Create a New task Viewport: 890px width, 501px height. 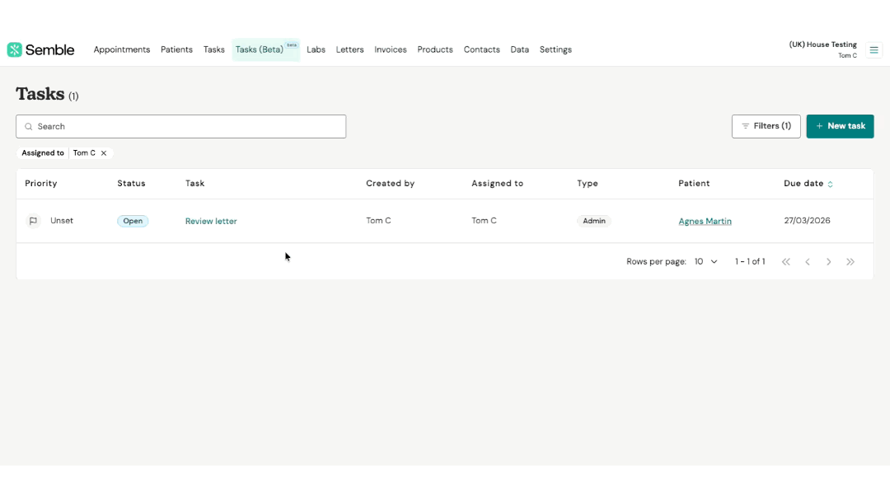click(x=840, y=126)
